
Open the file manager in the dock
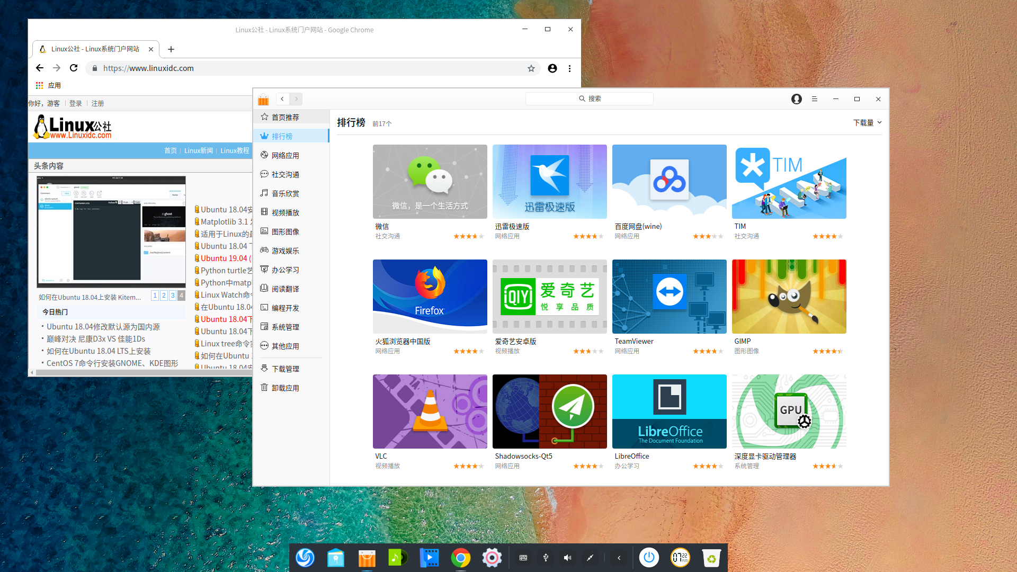[x=336, y=558]
